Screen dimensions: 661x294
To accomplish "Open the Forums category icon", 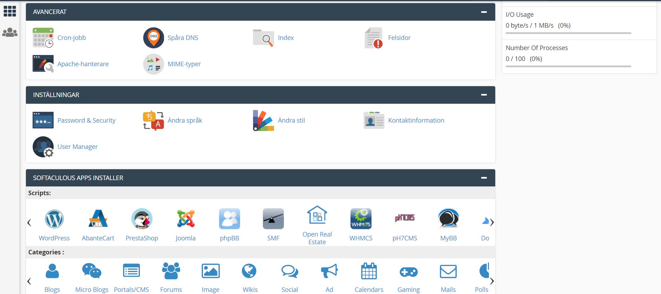I will coord(171,271).
